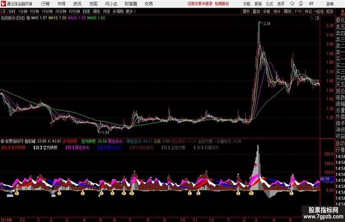Image resolution: width=345 pixels, height=222 pixels.
Task: Click MA10: 1.56 indicator value
Action: click(57, 18)
